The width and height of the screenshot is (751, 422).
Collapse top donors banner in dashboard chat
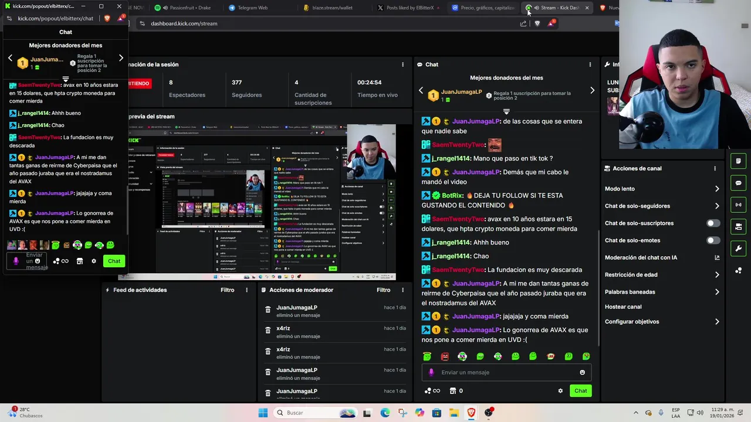coord(506,111)
